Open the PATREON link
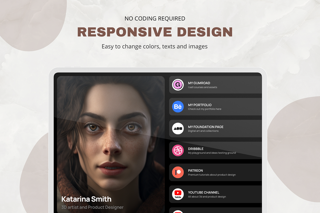Viewport: 320px width, 213px height. 215,172
